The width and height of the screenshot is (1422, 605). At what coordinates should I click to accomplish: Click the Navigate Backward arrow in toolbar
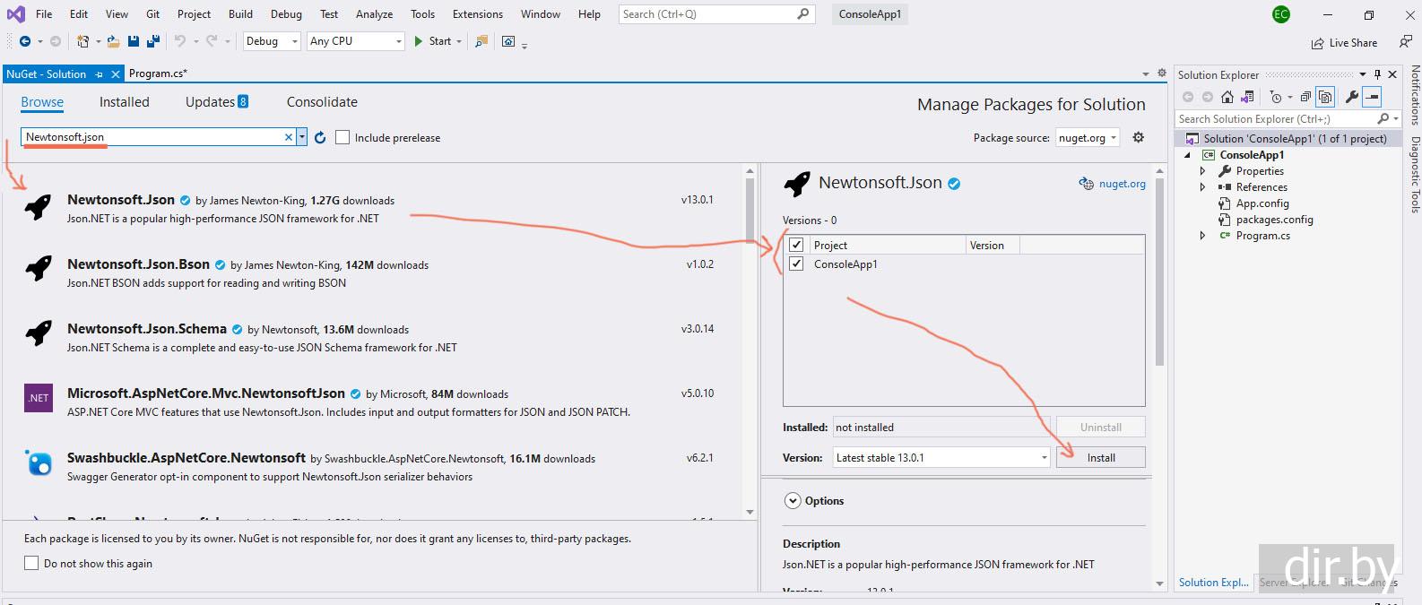(x=24, y=41)
